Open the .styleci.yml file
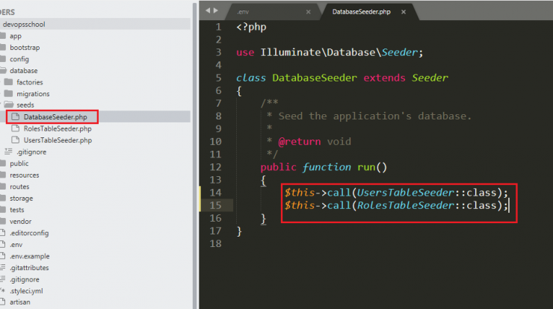This screenshot has height=309, width=553. pyautogui.click(x=26, y=291)
